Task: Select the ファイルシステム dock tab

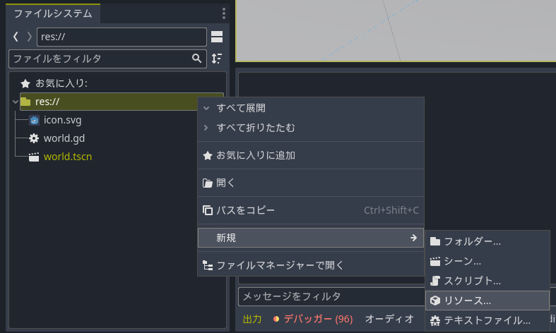Action: (53, 13)
